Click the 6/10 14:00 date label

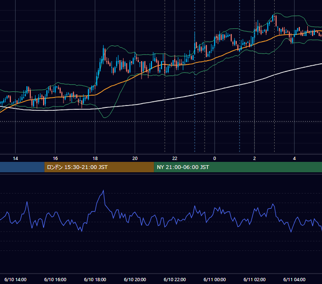16,279
